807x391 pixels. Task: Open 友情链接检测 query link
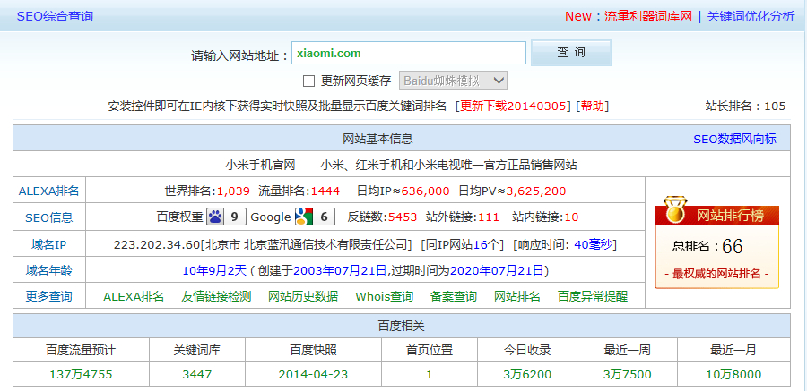(x=216, y=296)
